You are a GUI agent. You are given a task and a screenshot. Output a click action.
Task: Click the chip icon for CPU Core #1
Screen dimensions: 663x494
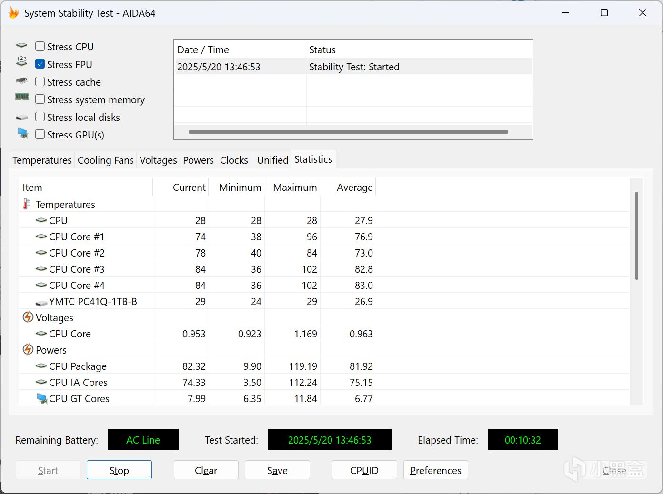[41, 237]
